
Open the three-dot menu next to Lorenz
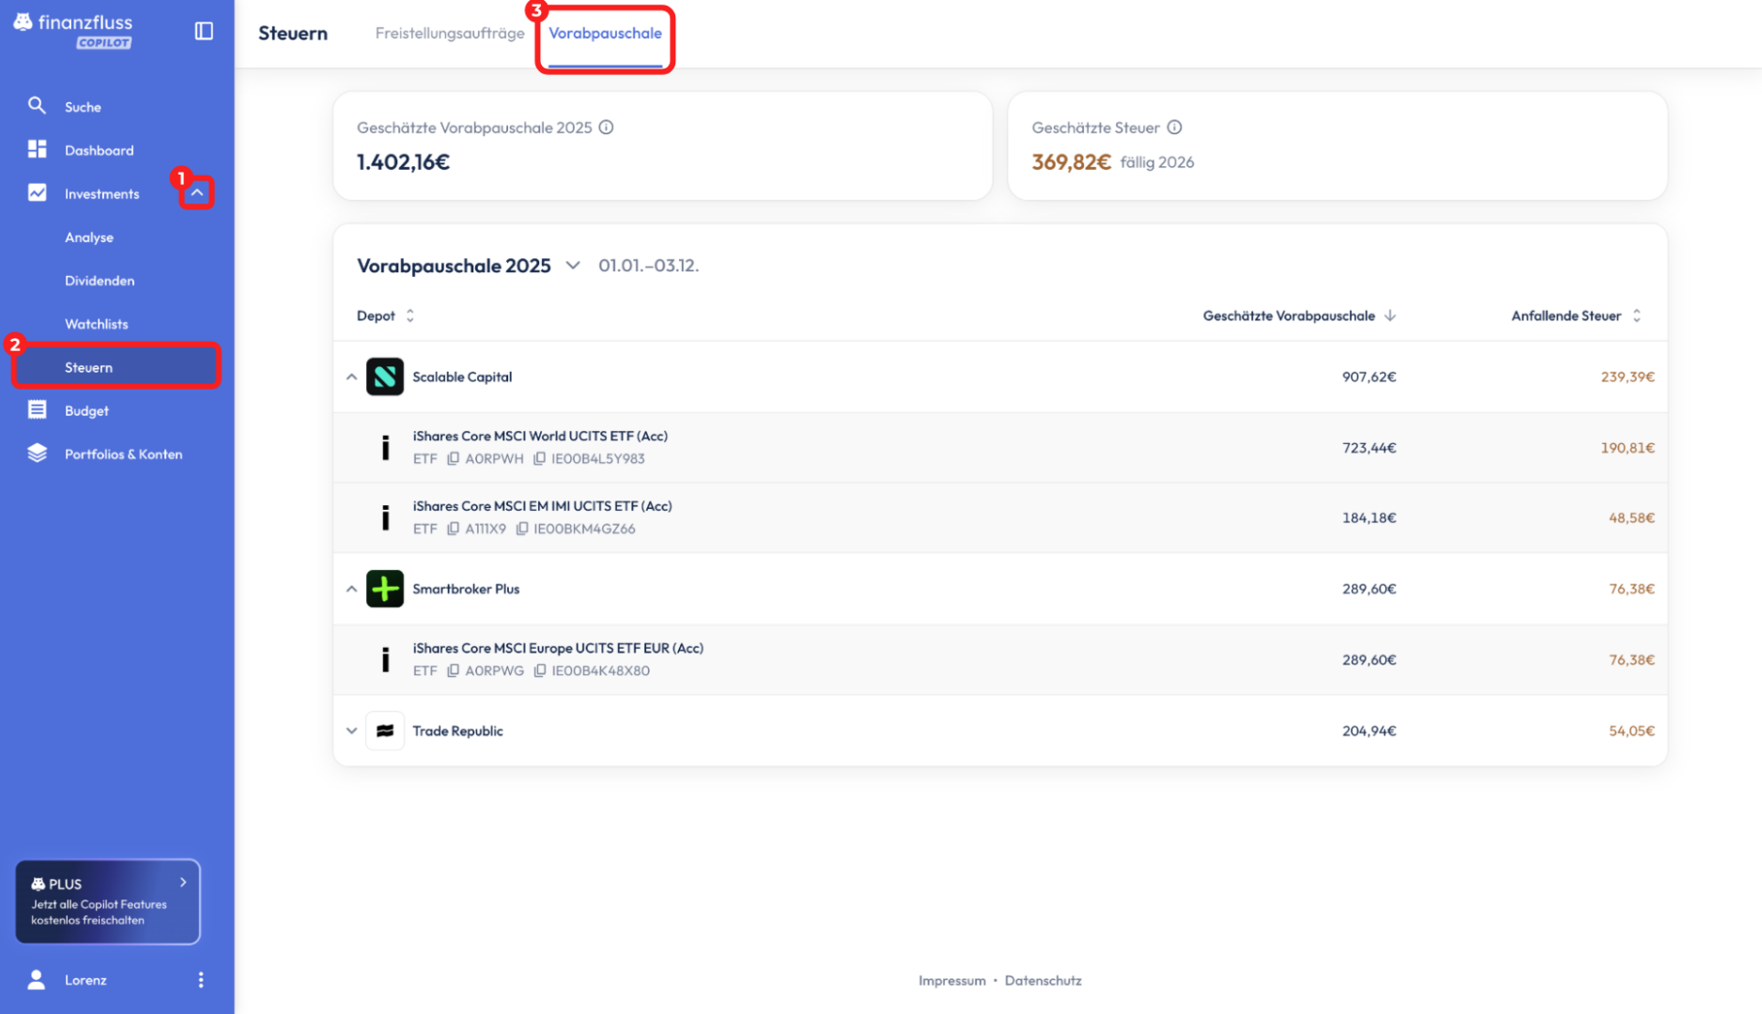pos(201,979)
